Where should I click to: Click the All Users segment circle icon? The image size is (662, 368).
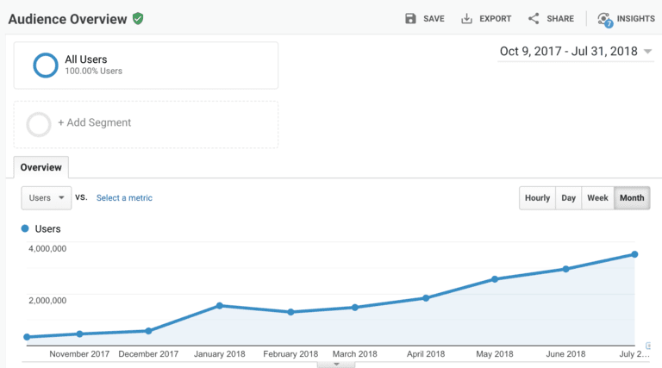click(x=45, y=65)
